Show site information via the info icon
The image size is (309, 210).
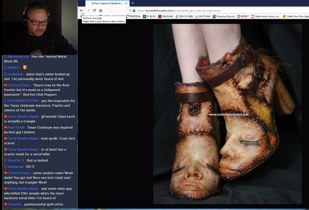(130, 11)
